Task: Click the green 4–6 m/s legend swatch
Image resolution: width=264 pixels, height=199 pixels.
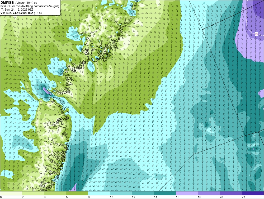Action: (55, 193)
